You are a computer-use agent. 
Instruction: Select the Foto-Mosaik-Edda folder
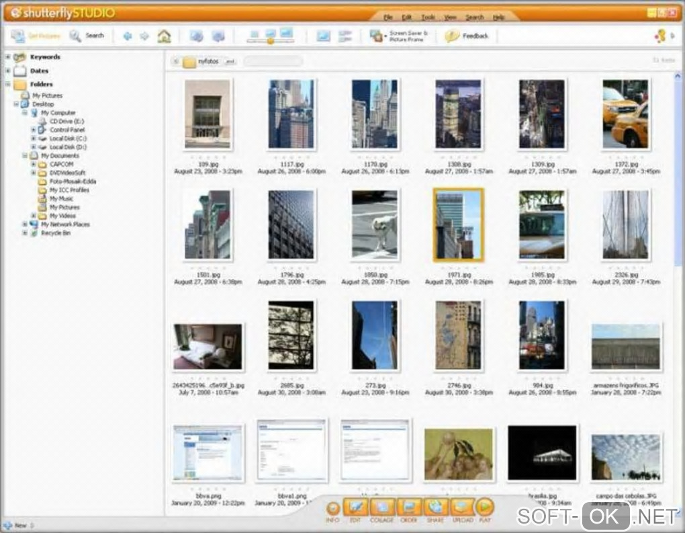73,181
